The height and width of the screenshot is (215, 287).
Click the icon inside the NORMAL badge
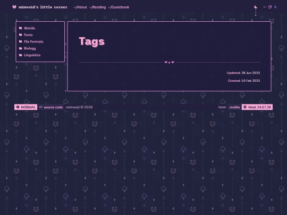point(18,107)
